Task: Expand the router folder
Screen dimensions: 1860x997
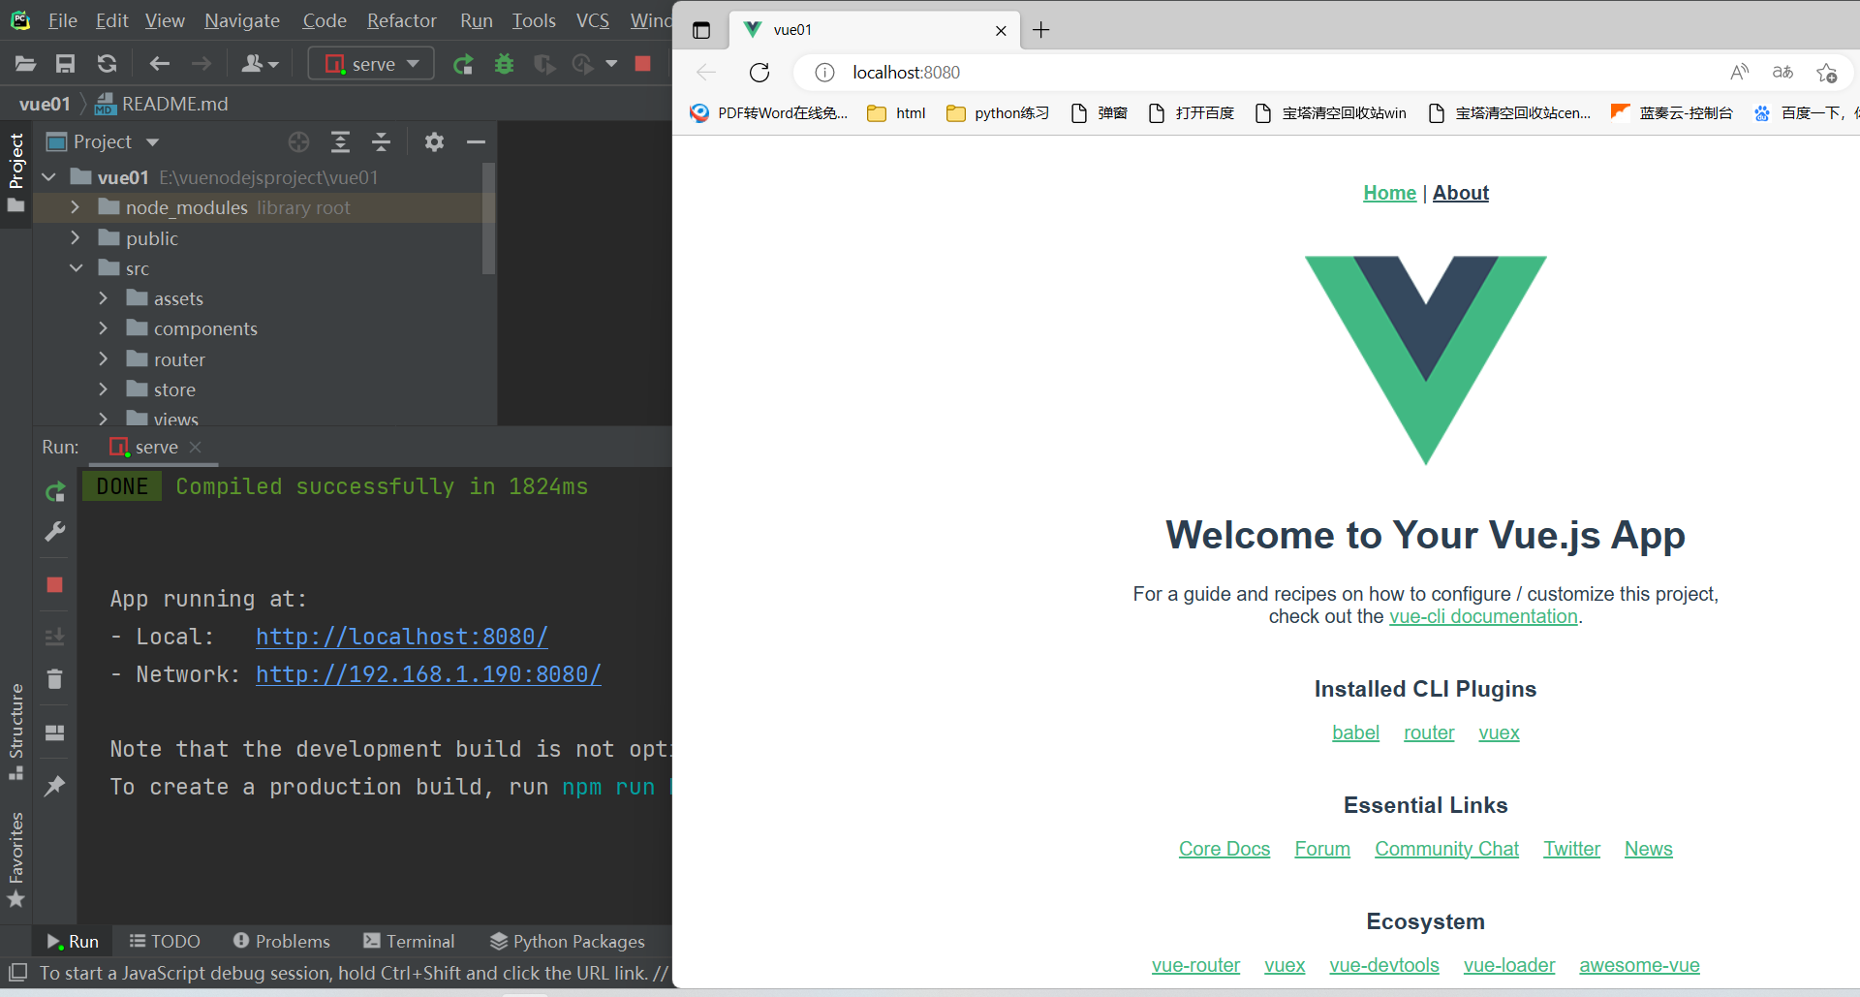Action: click(104, 359)
